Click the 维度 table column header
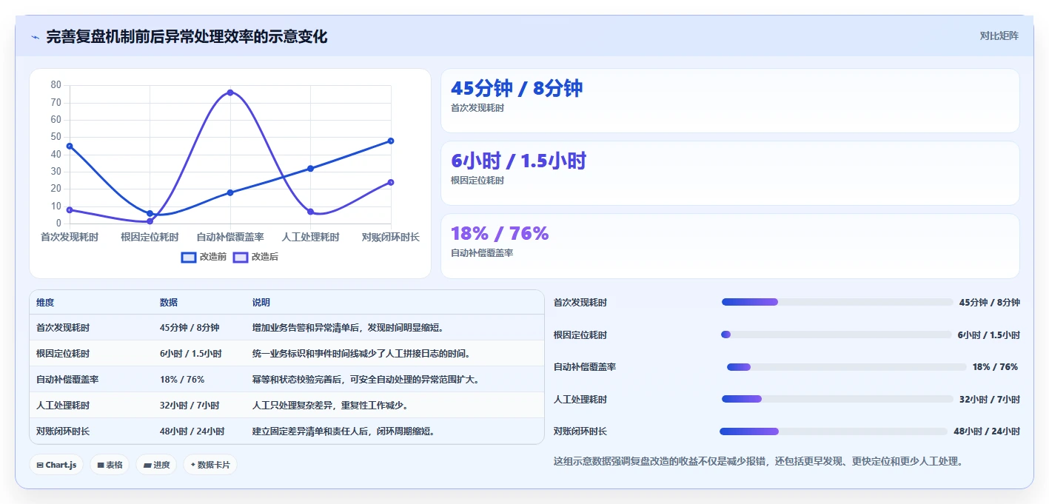The width and height of the screenshot is (1049, 504). click(x=45, y=303)
